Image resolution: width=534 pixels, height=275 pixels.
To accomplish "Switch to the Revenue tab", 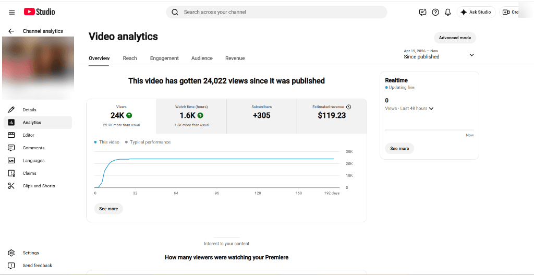I will click(x=235, y=58).
